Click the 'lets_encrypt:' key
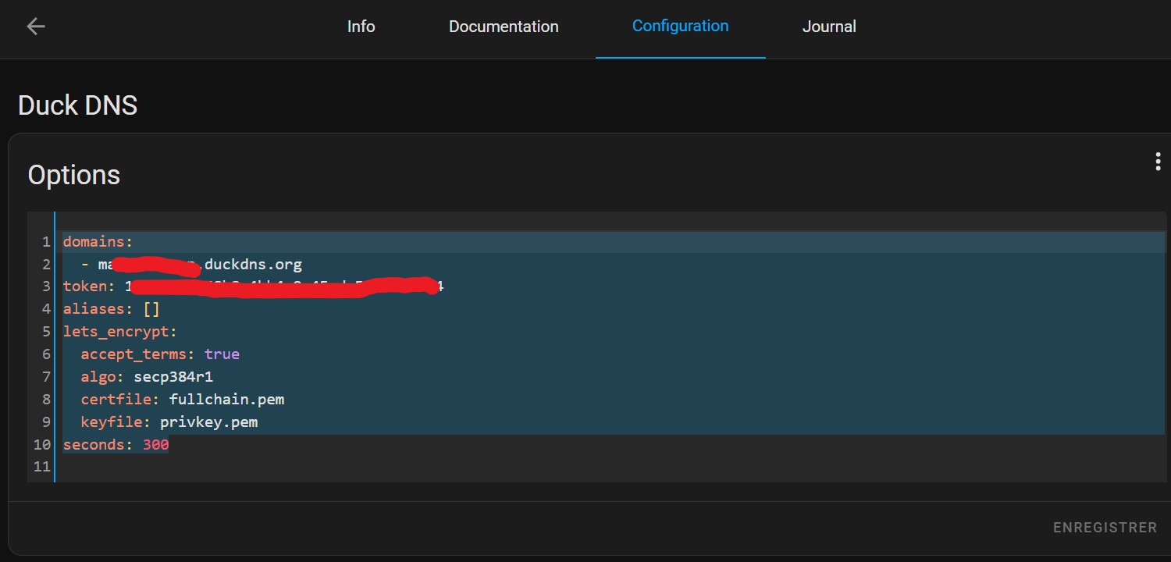This screenshot has height=562, width=1171. point(120,331)
